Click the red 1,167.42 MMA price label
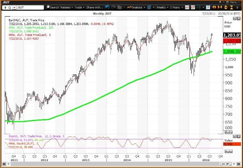The height and width of the screenshot is (168, 243). [x=232, y=41]
